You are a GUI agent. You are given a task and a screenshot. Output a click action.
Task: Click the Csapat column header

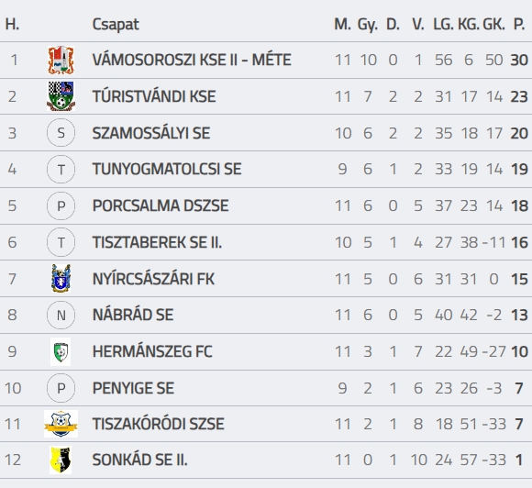coord(116,25)
